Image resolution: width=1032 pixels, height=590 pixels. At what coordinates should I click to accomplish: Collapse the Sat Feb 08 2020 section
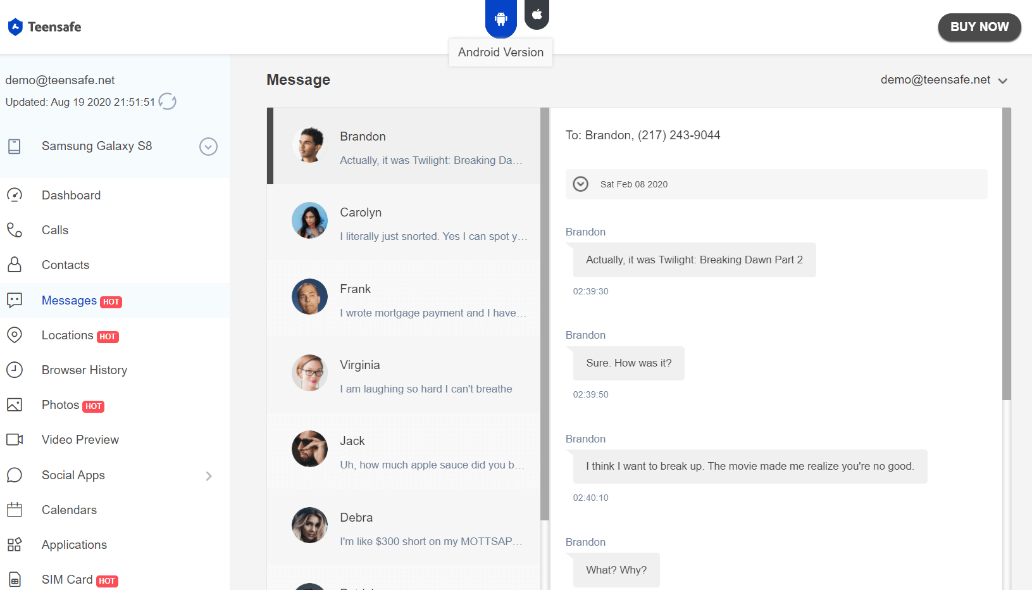[580, 184]
